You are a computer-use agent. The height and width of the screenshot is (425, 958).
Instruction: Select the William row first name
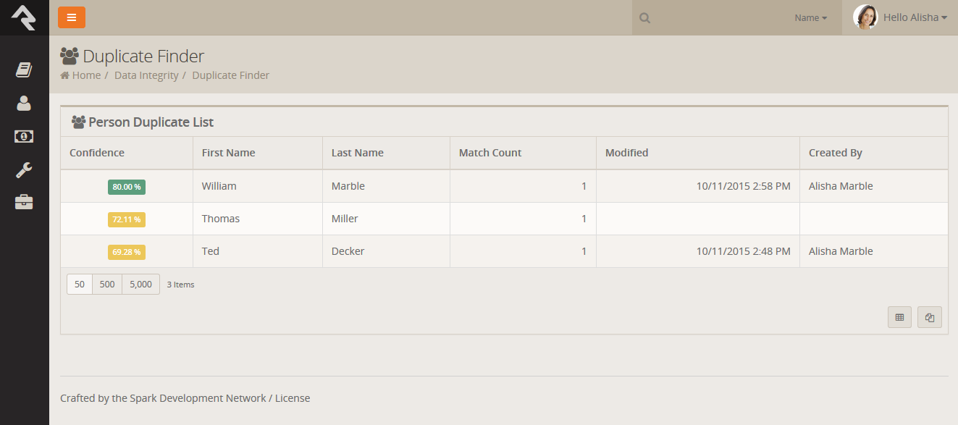(219, 186)
